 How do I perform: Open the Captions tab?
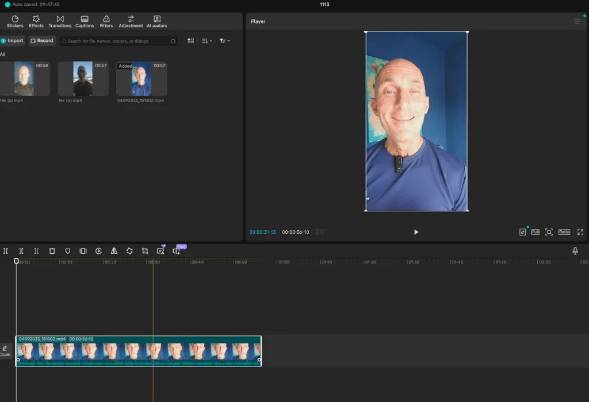tap(85, 22)
